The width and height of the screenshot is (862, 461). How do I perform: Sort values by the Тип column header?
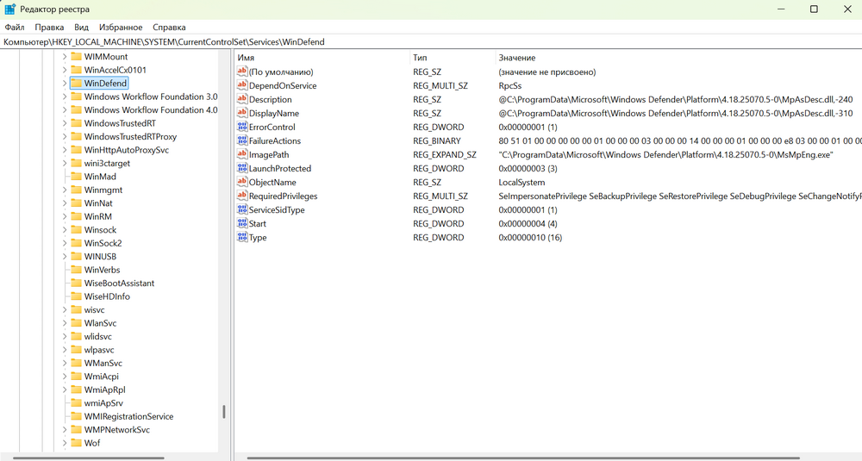(x=420, y=58)
